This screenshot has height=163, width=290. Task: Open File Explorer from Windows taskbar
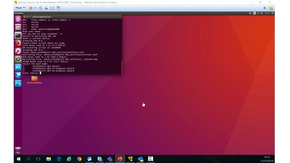coord(48,159)
